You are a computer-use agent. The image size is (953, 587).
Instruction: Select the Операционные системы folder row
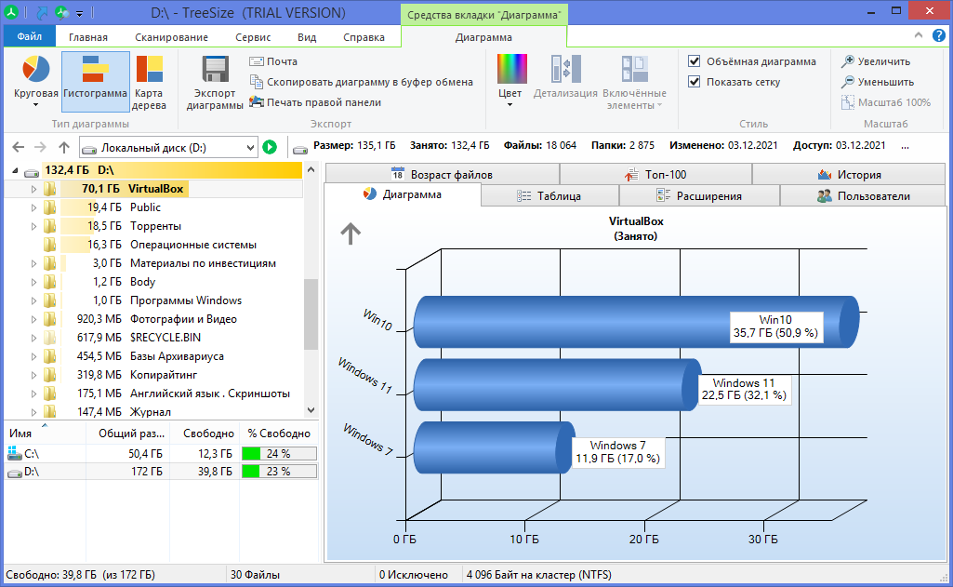153,245
